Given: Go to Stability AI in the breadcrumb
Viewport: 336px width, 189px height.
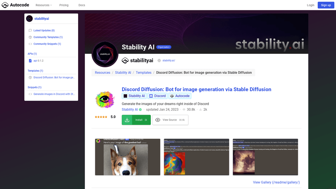Looking at the screenshot, I should pos(123,72).
